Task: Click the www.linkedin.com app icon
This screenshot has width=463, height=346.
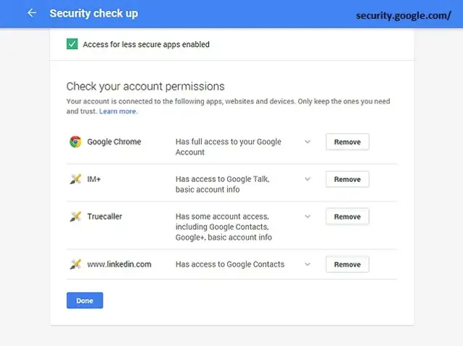Action: point(75,264)
